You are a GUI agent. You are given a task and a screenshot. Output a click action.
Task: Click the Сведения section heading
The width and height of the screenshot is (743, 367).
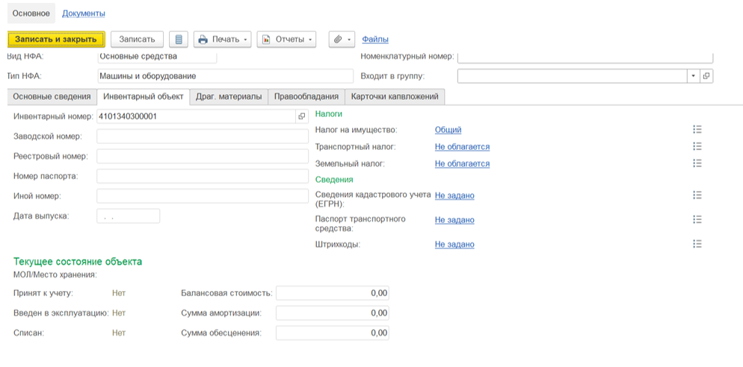(x=334, y=180)
